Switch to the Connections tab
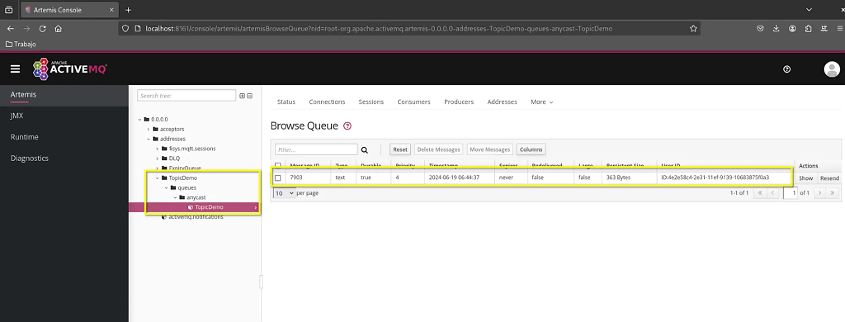Screen dimensions: 845x322 click(327, 102)
